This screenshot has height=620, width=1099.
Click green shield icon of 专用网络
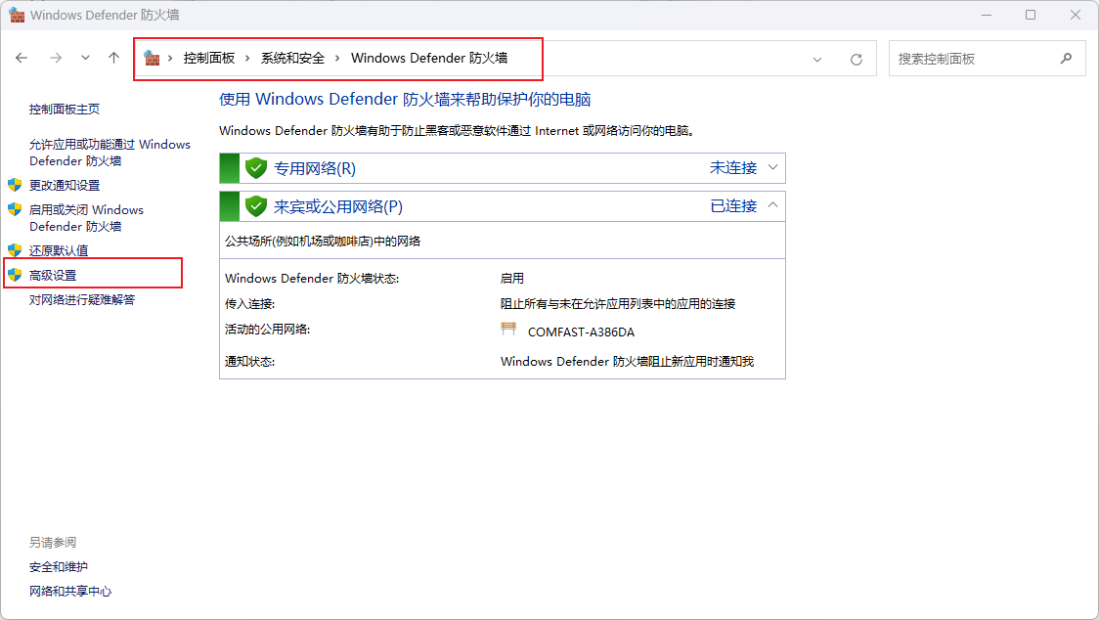pos(256,168)
